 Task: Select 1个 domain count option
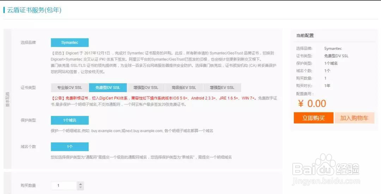(70, 147)
